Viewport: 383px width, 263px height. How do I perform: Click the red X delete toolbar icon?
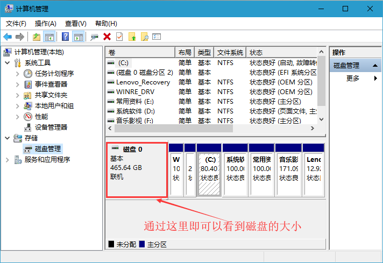107,37
